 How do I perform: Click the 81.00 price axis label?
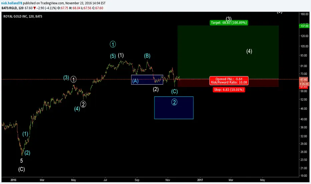[304, 66]
